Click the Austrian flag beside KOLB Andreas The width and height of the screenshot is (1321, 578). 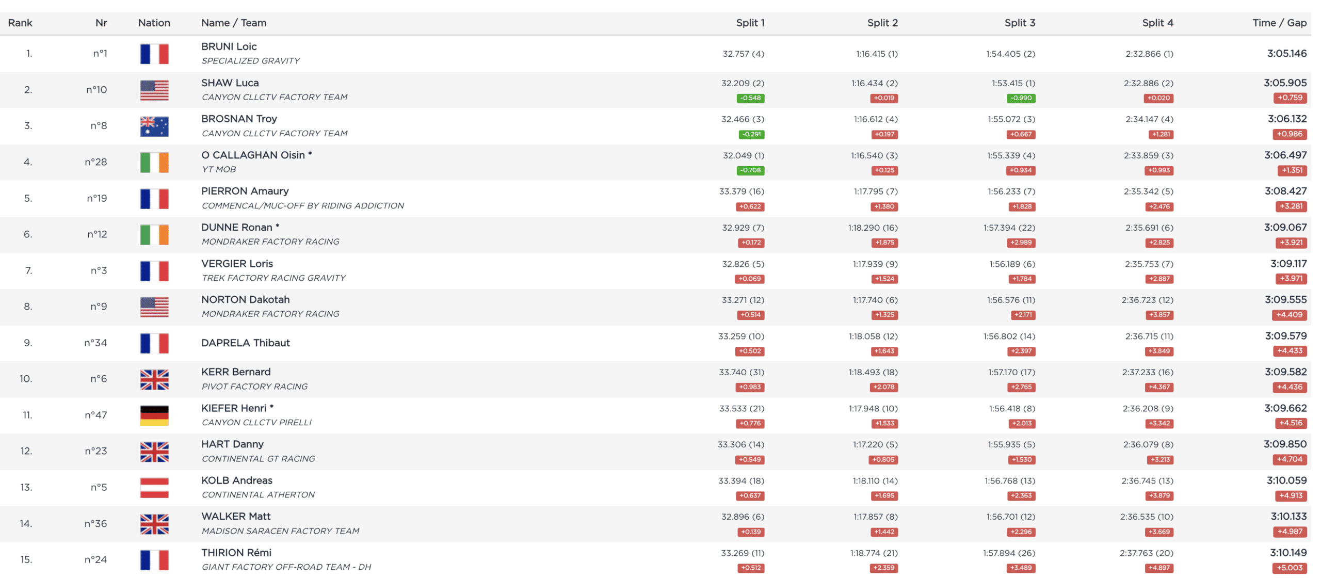pos(154,488)
